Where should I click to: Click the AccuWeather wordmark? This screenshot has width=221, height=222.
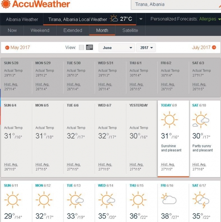click(x=41, y=4)
